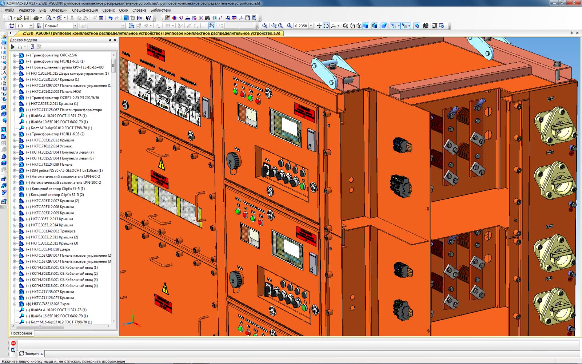The image size is (582, 364).
Task: Expand 'Трансформатор ОЛС-2,5/6' tree node
Action: click(x=15, y=55)
